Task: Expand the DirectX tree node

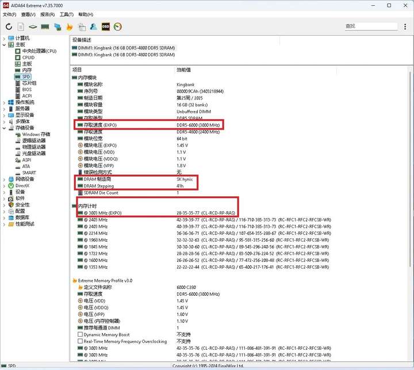Action: pyautogui.click(x=4, y=186)
